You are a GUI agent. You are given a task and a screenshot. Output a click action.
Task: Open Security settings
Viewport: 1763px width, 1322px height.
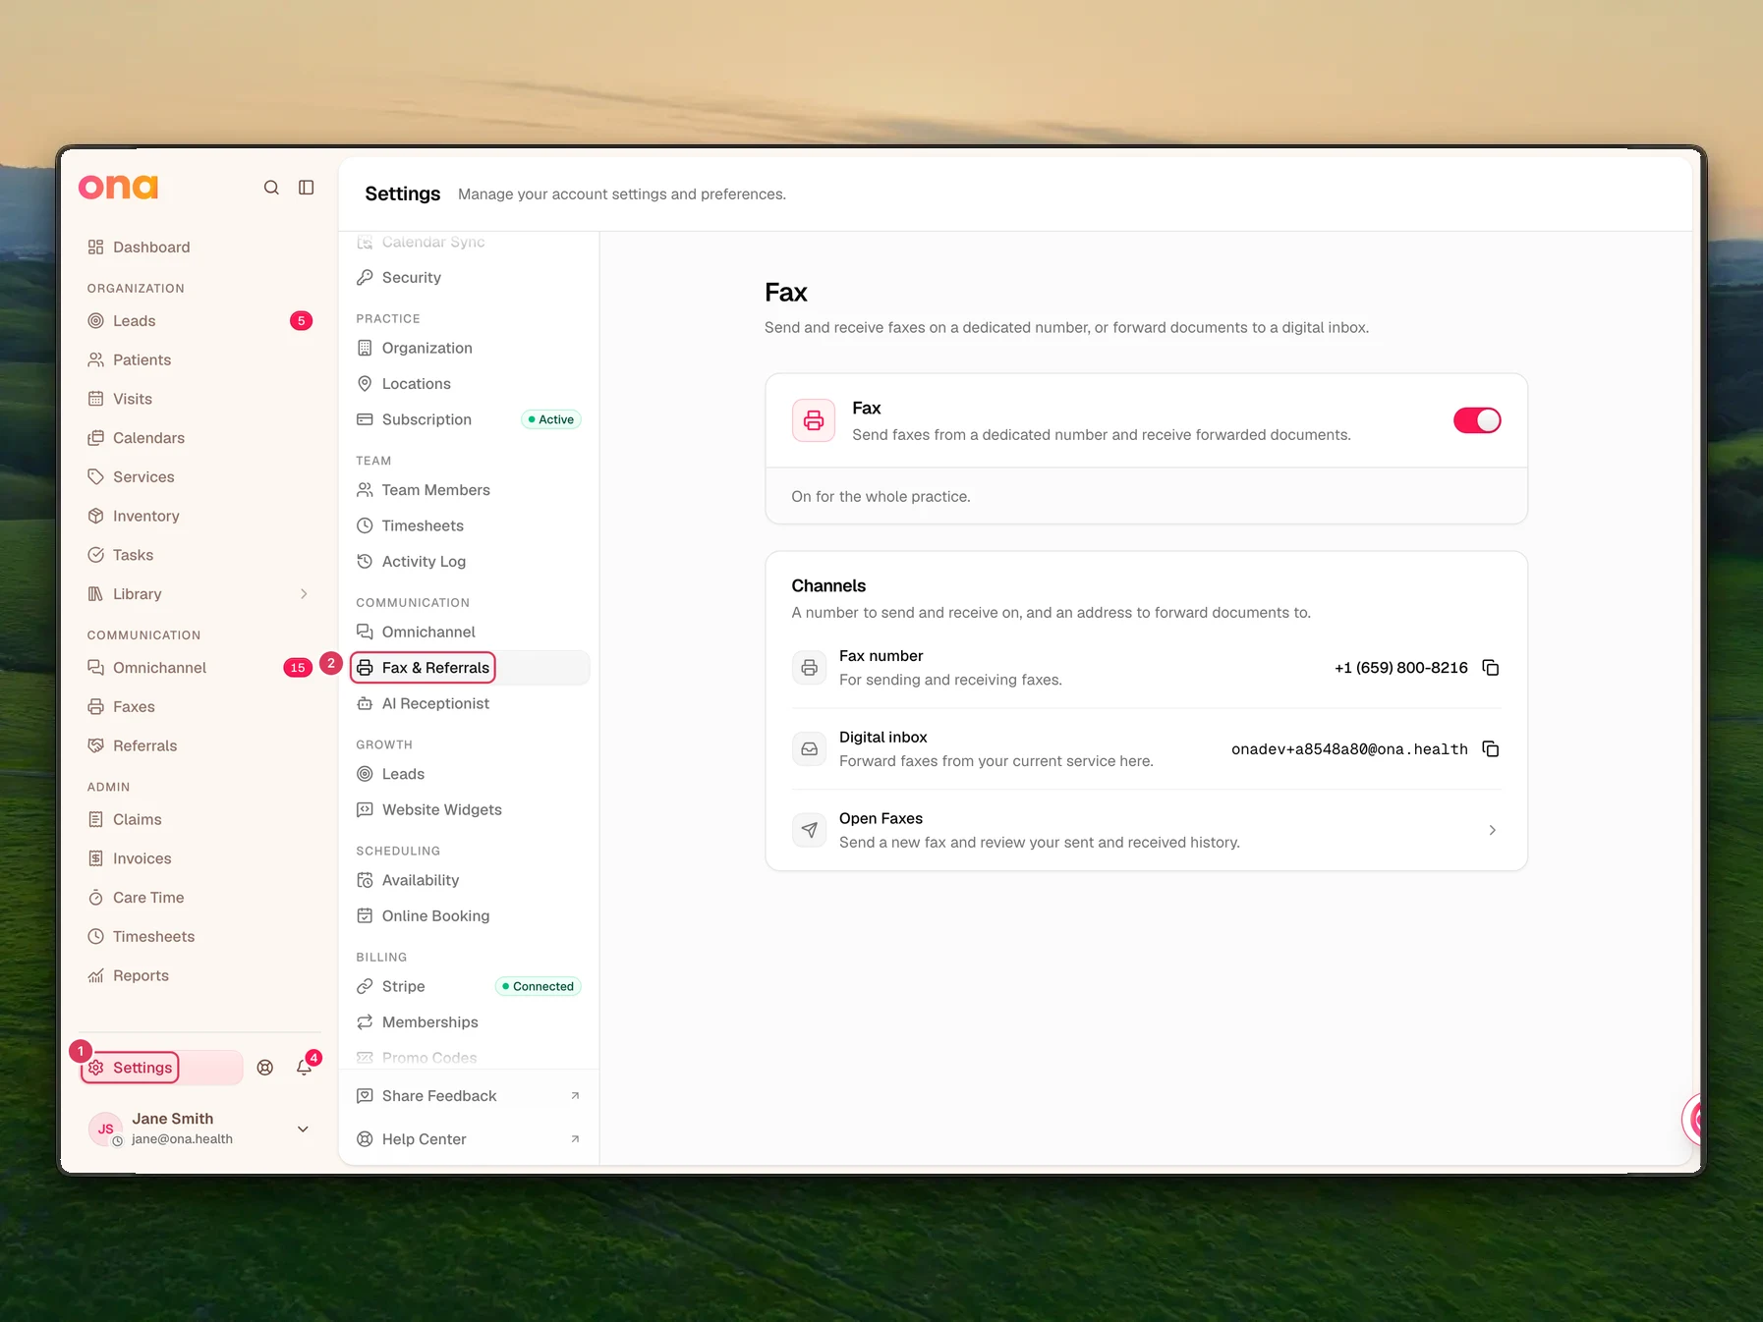[469, 278]
